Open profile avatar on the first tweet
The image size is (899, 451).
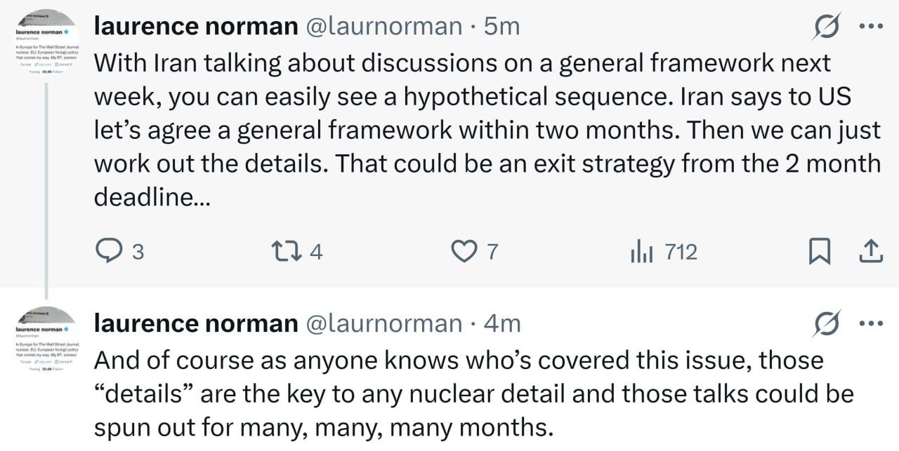coord(47,46)
